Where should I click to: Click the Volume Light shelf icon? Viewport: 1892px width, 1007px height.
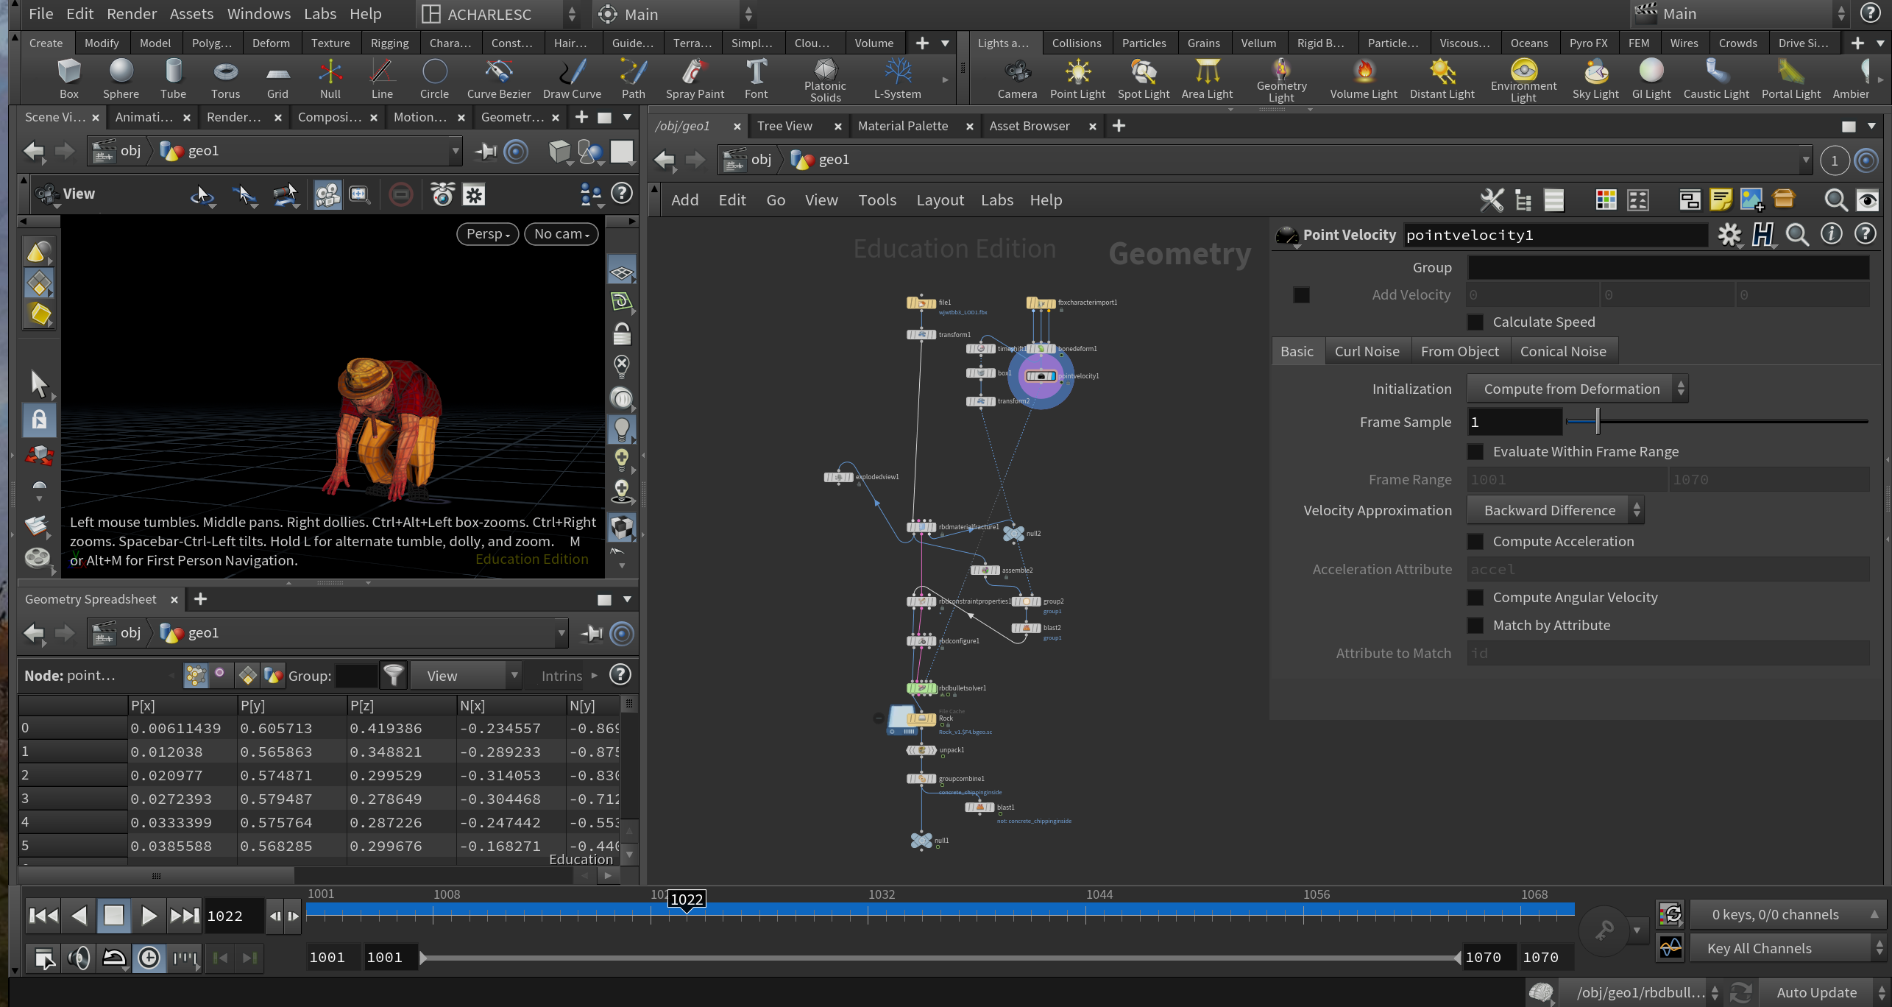pyautogui.click(x=1363, y=79)
